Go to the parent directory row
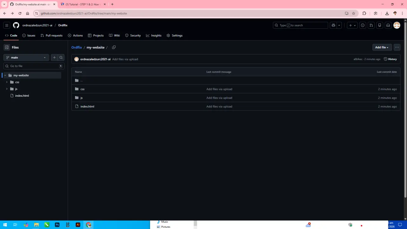Screen dimensions: 407x229 coord(236,80)
